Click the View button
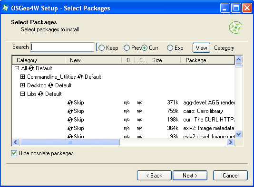The image size is (254, 187). coord(201,48)
